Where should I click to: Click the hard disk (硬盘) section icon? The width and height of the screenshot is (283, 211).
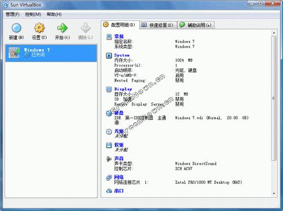[109, 113]
